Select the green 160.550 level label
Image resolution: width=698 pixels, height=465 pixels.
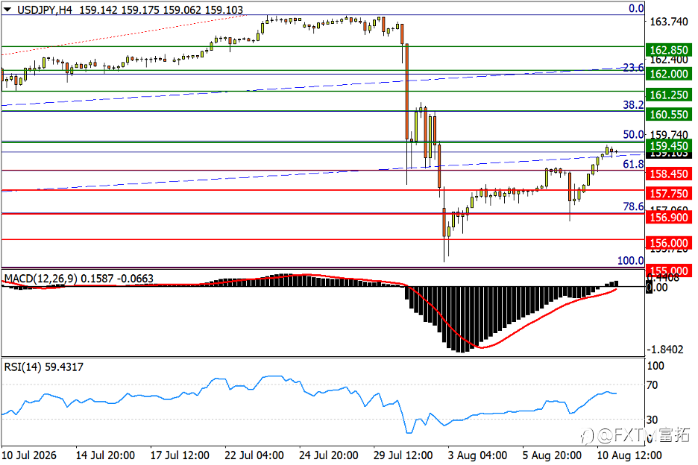point(669,114)
